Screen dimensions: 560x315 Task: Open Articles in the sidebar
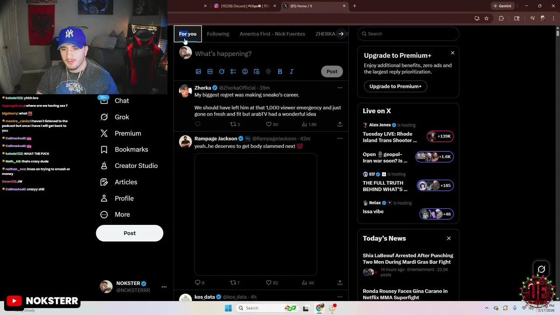[119, 182]
